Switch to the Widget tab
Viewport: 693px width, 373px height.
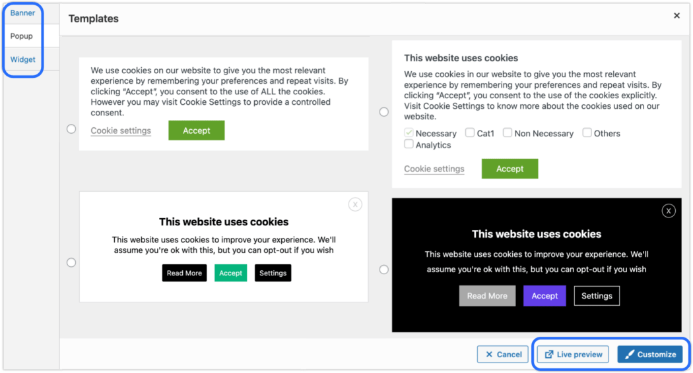tap(22, 59)
